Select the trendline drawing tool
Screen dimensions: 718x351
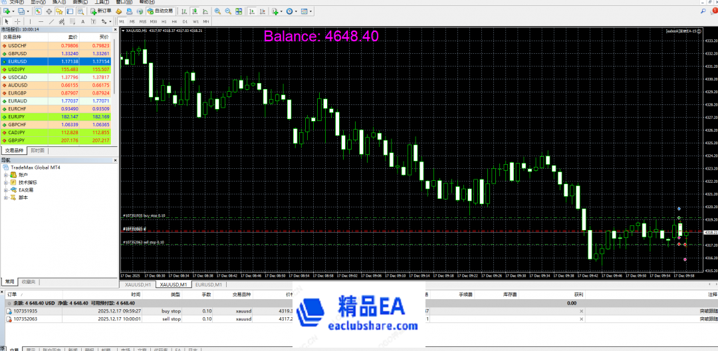pyautogui.click(x=52, y=21)
